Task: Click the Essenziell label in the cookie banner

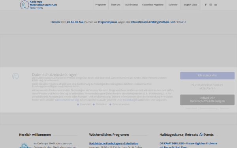Action: tap(85, 104)
